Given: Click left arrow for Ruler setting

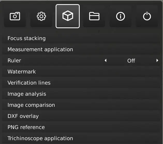Looking at the screenshot, I should click(x=106, y=60).
